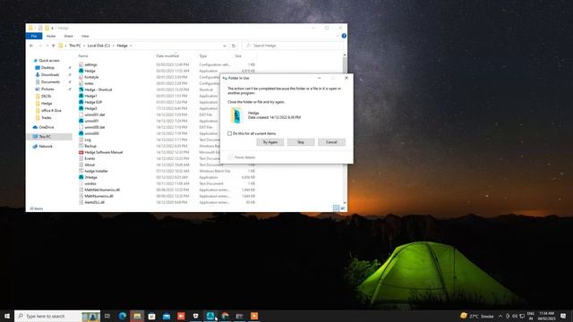Open Microsoft Store taskbar icon
The image size is (573, 322).
(x=151, y=316)
